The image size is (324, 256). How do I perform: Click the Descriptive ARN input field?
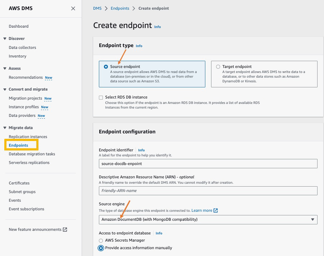pos(208,191)
